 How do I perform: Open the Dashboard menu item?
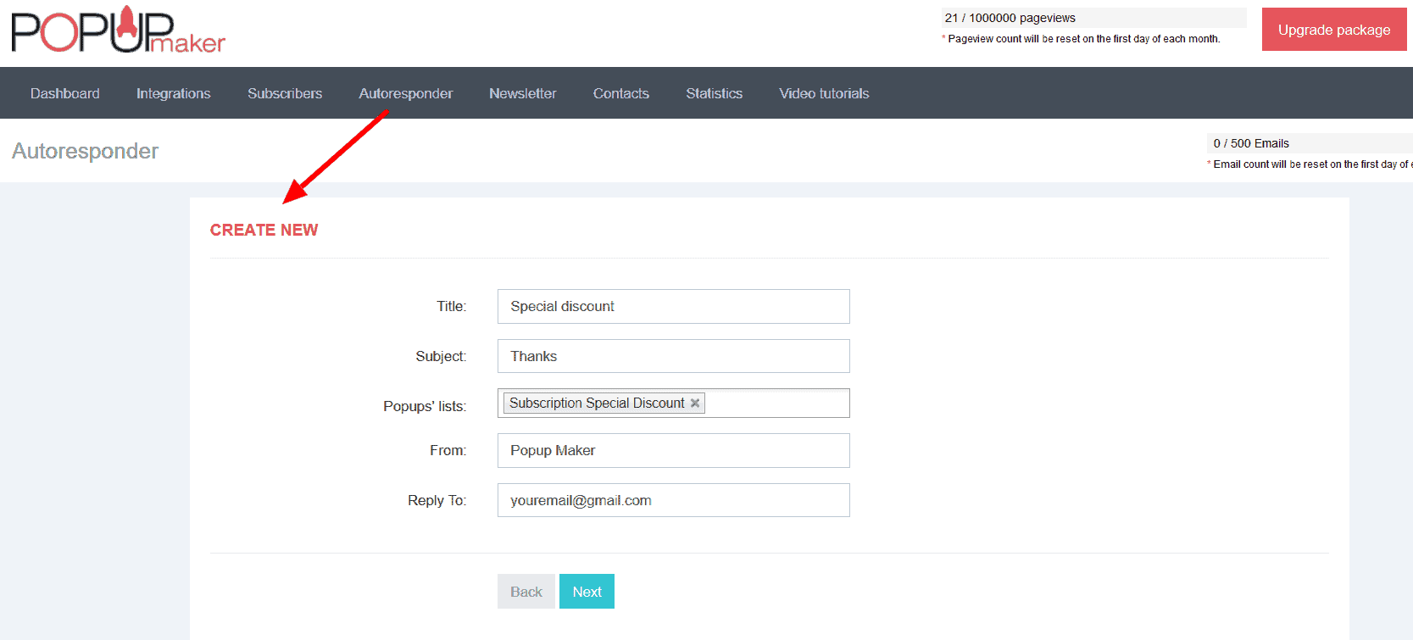pyautogui.click(x=65, y=93)
